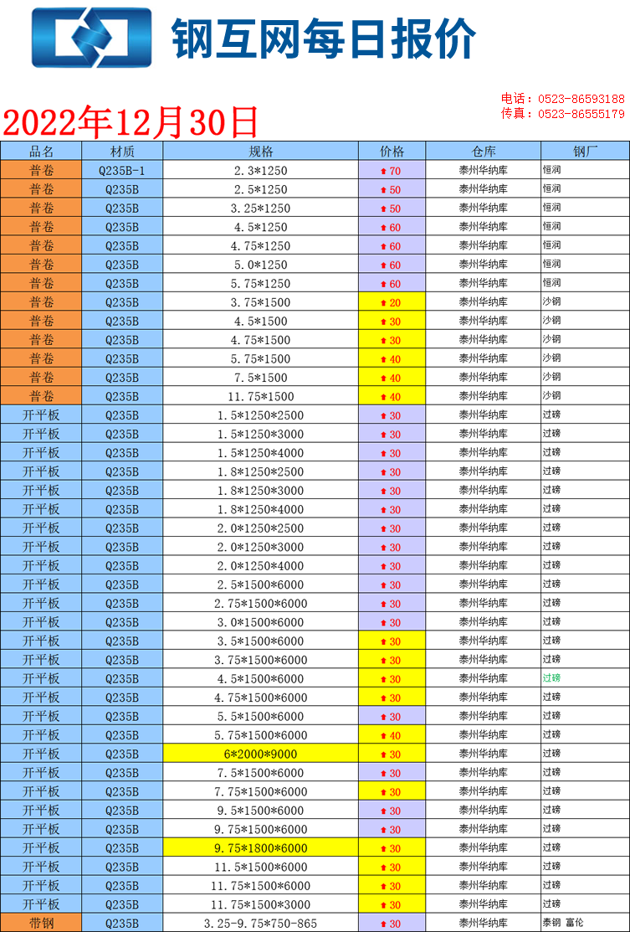This screenshot has height=932, width=630.
Task: Select the 7.5*1500*6000 spec cell
Action: click(261, 773)
